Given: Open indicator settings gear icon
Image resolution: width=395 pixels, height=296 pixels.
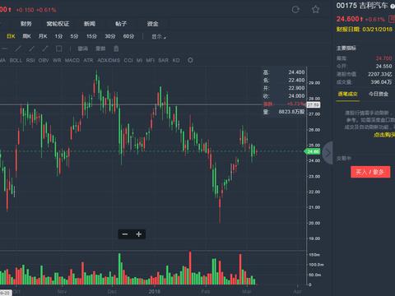Looking at the screenshot, I should pyautogui.click(x=190, y=60).
